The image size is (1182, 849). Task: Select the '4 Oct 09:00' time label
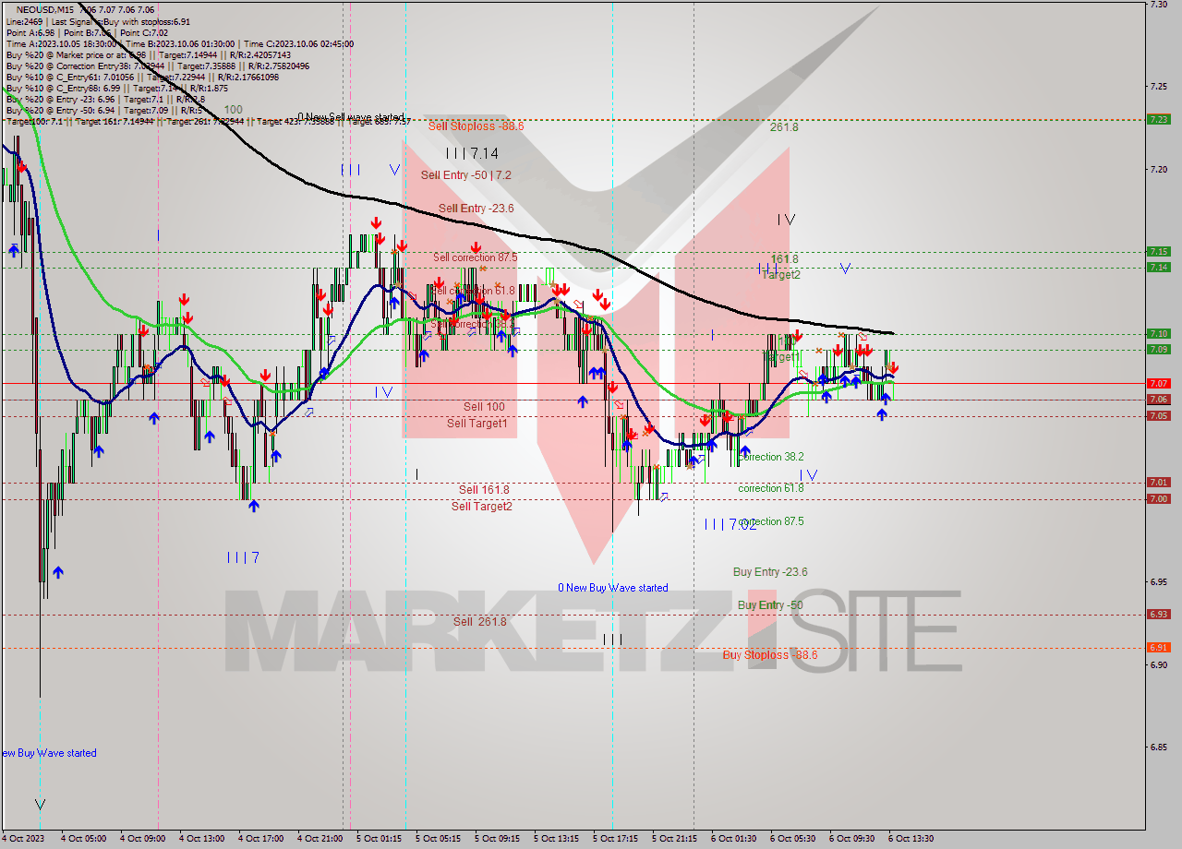coord(142,840)
